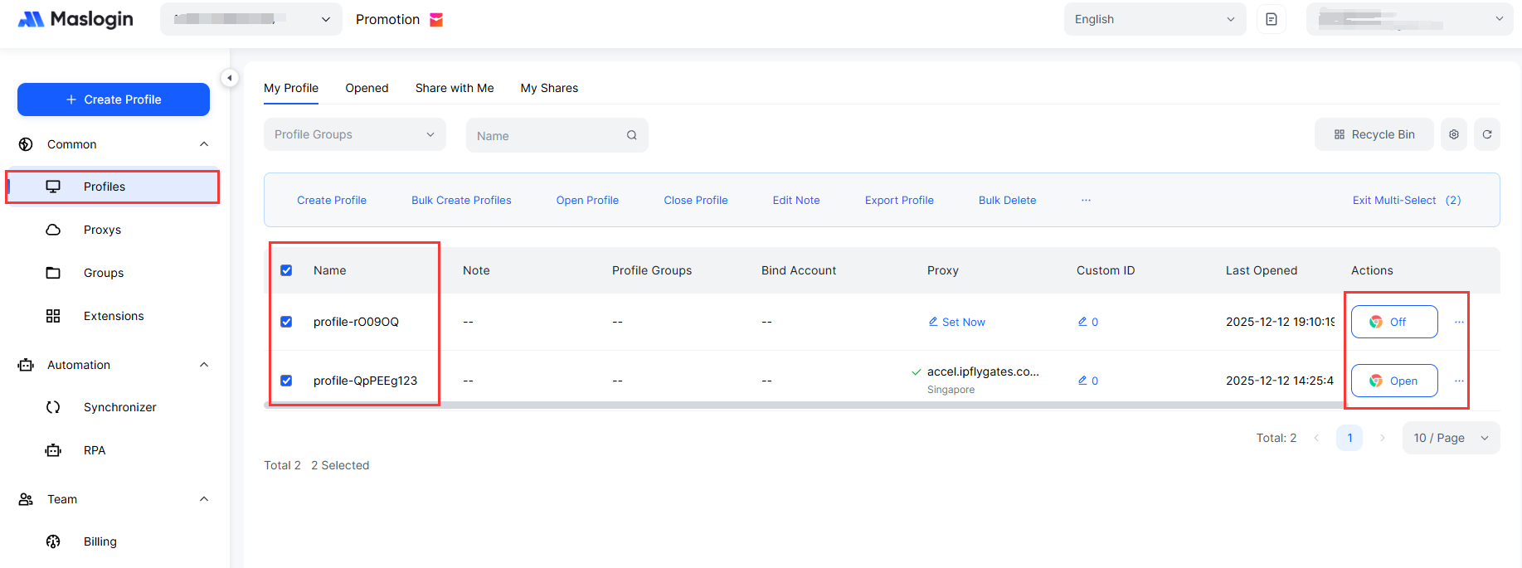Uncheck the profile-QpPEEg123 checkbox

[286, 381]
